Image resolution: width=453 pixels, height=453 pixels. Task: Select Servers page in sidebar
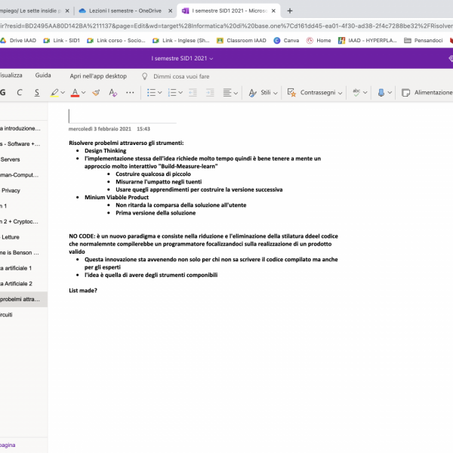pyautogui.click(x=23, y=159)
